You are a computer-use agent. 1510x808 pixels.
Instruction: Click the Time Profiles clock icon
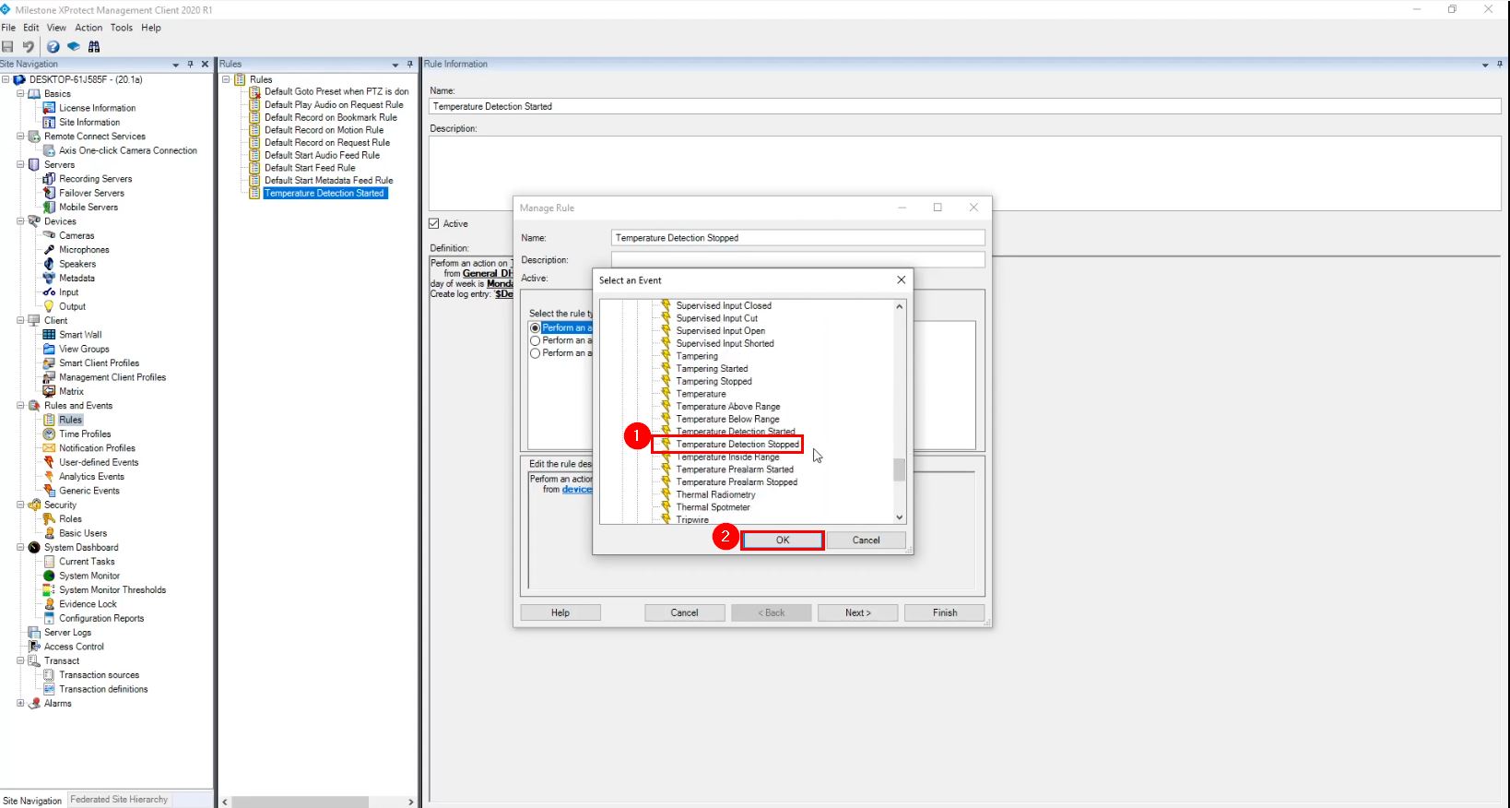coord(50,434)
